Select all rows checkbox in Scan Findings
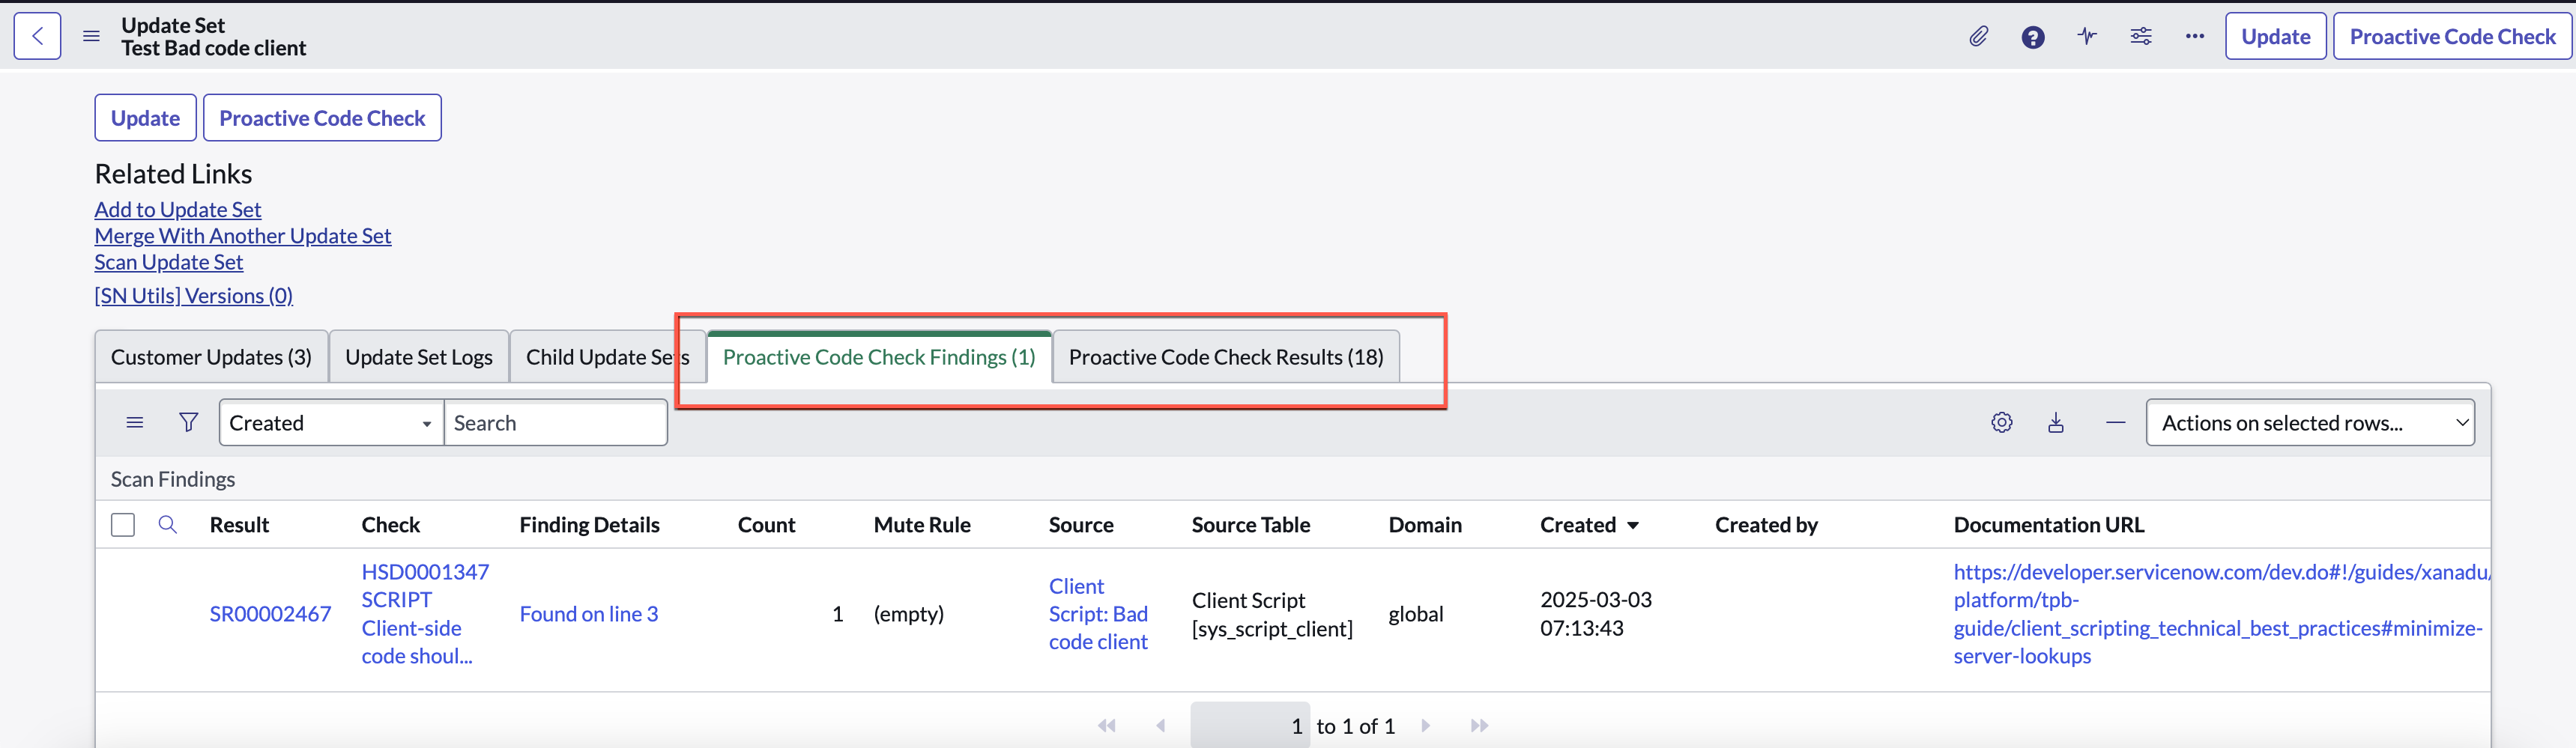2576x748 pixels. coord(123,526)
